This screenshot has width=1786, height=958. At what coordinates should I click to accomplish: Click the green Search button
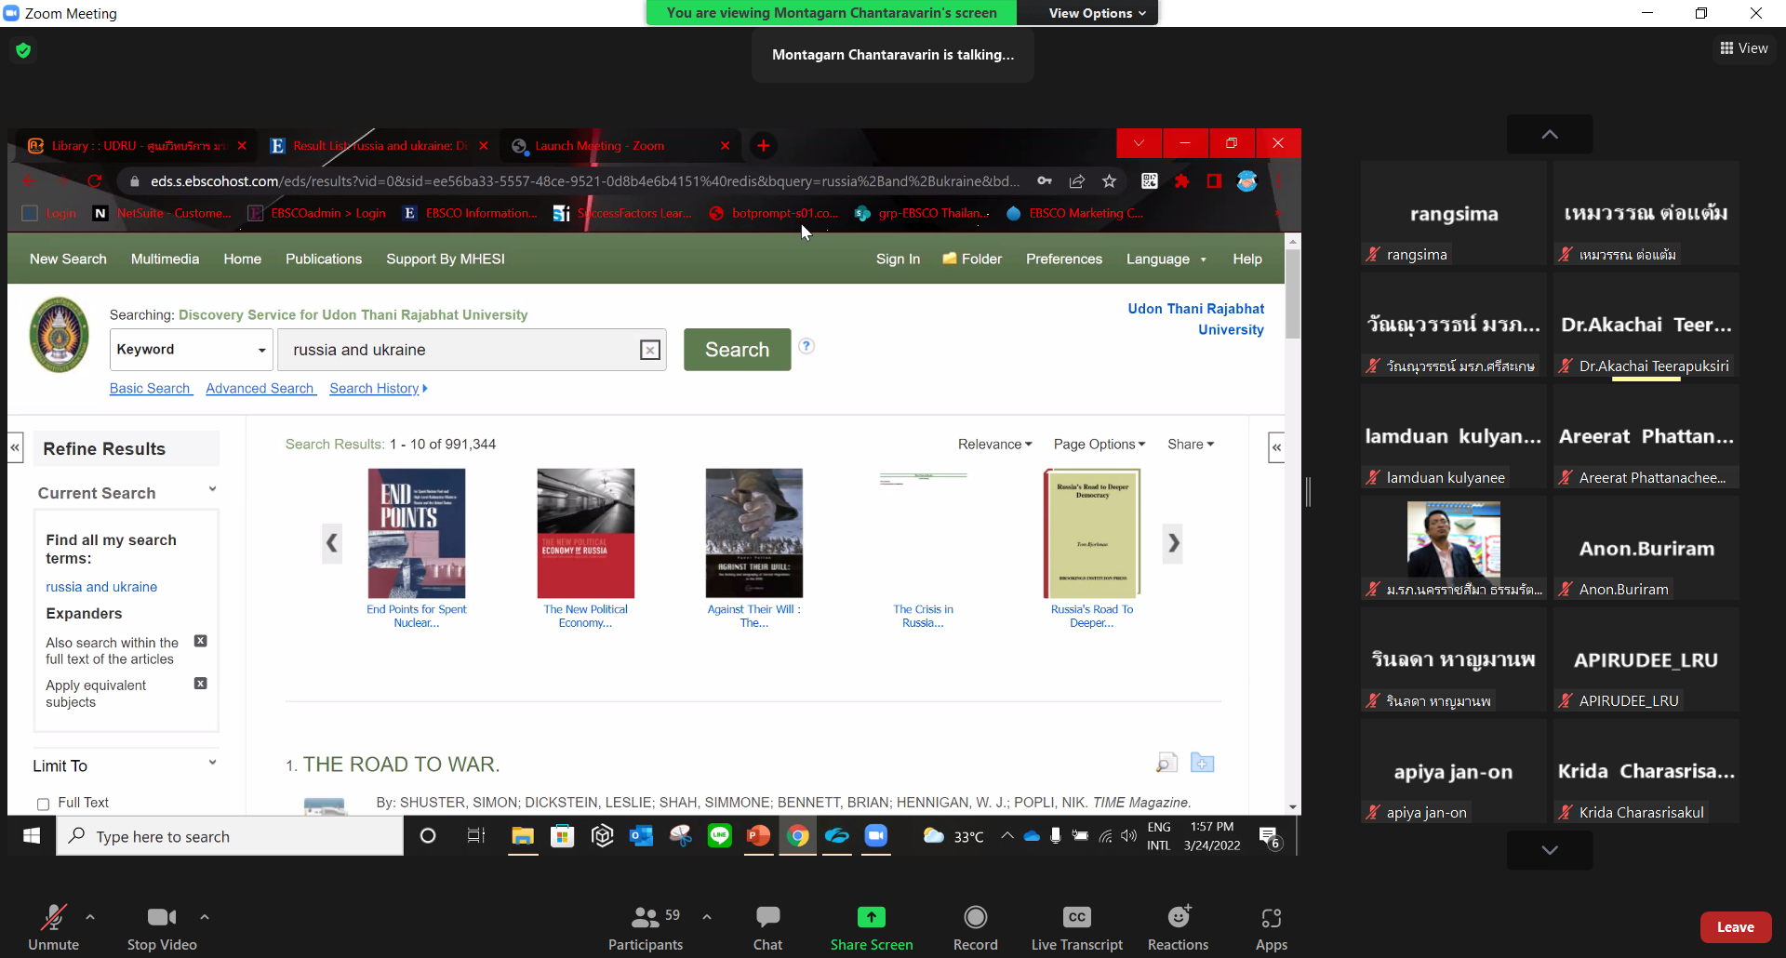pos(737,350)
